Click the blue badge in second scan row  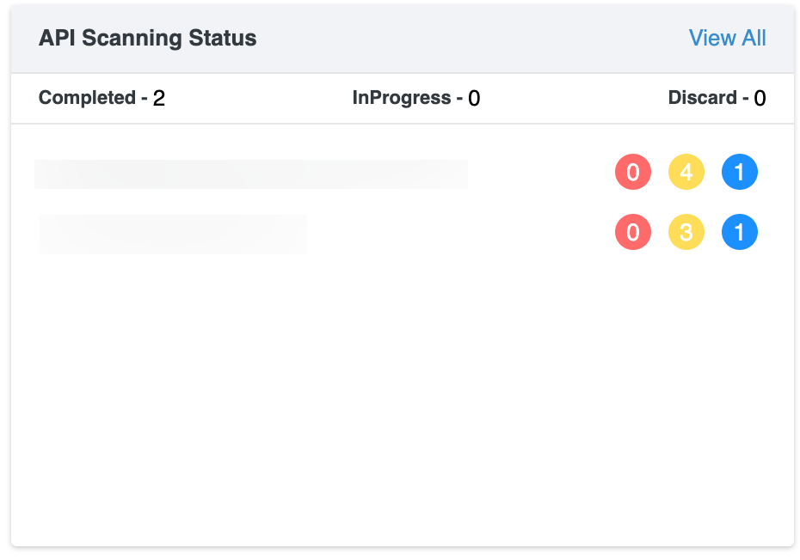740,232
